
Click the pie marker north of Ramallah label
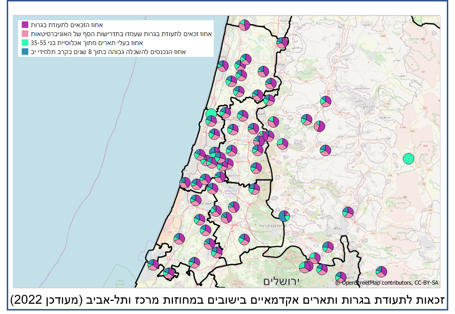click(348, 212)
